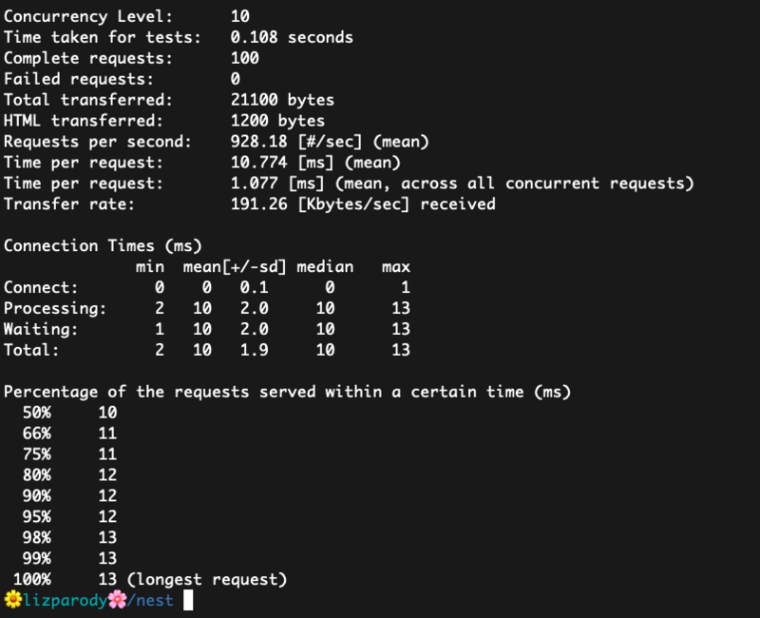The height and width of the screenshot is (618, 760).
Task: Click the Total transferred 21100 bytes value
Action: coord(282,100)
